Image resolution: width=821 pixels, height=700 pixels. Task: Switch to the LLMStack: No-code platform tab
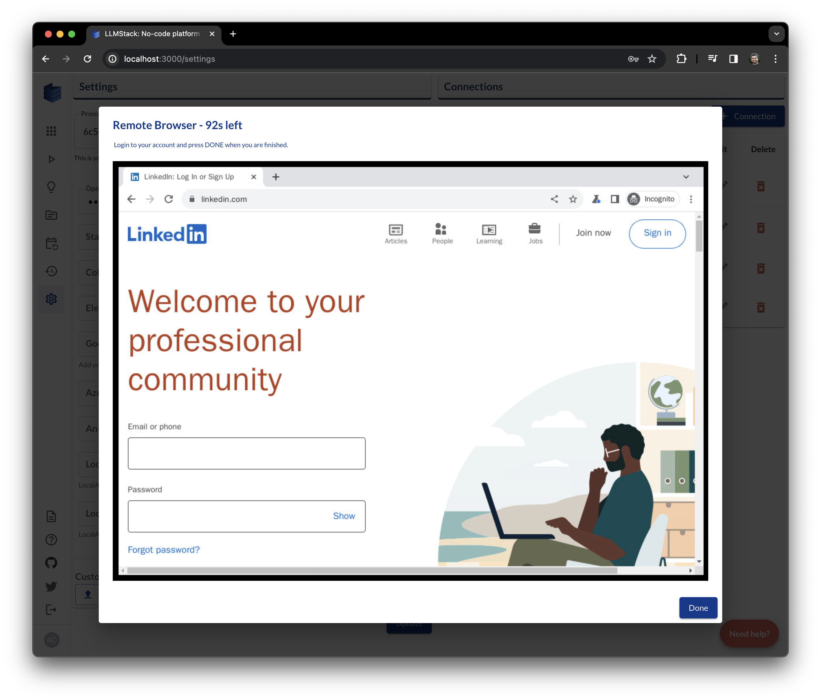click(147, 34)
